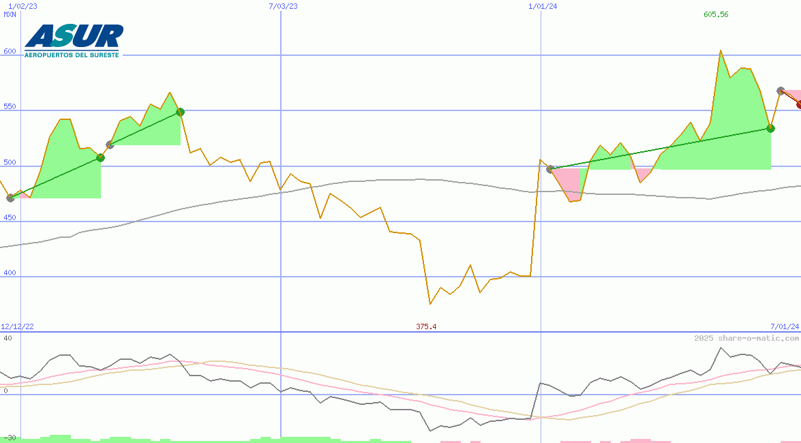Viewport: 801px width, 443px height.
Task: Click green exit marker ending the first trend line
Action: point(100,157)
